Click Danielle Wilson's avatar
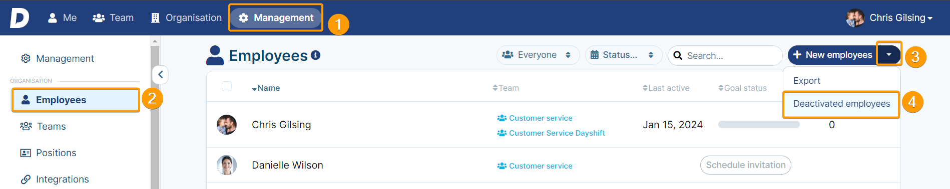The width and height of the screenshot is (950, 189). (x=227, y=165)
